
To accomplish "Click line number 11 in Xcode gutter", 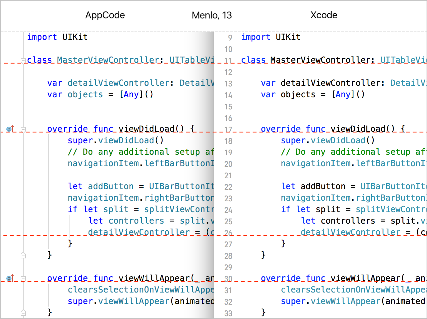I will click(x=228, y=61).
